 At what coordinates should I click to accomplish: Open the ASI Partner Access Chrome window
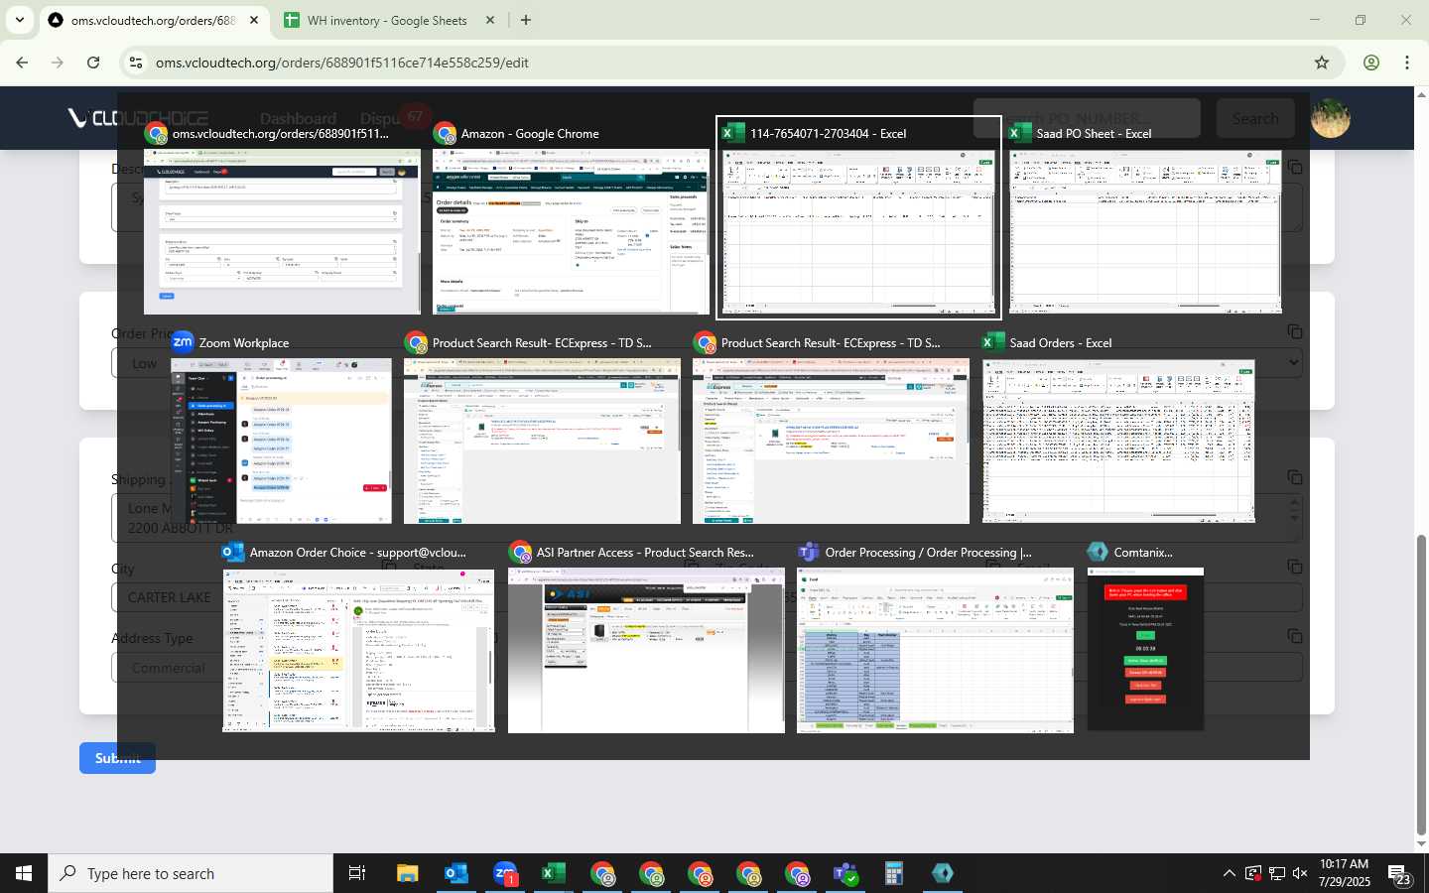pos(646,651)
